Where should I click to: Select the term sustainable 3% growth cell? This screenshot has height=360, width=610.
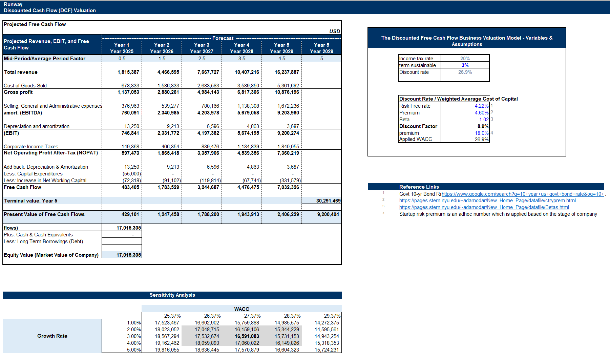[465, 65]
